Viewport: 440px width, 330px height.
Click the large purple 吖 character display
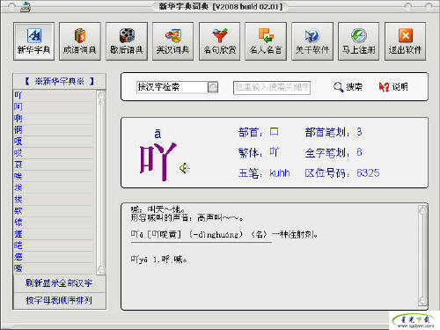[158, 161]
